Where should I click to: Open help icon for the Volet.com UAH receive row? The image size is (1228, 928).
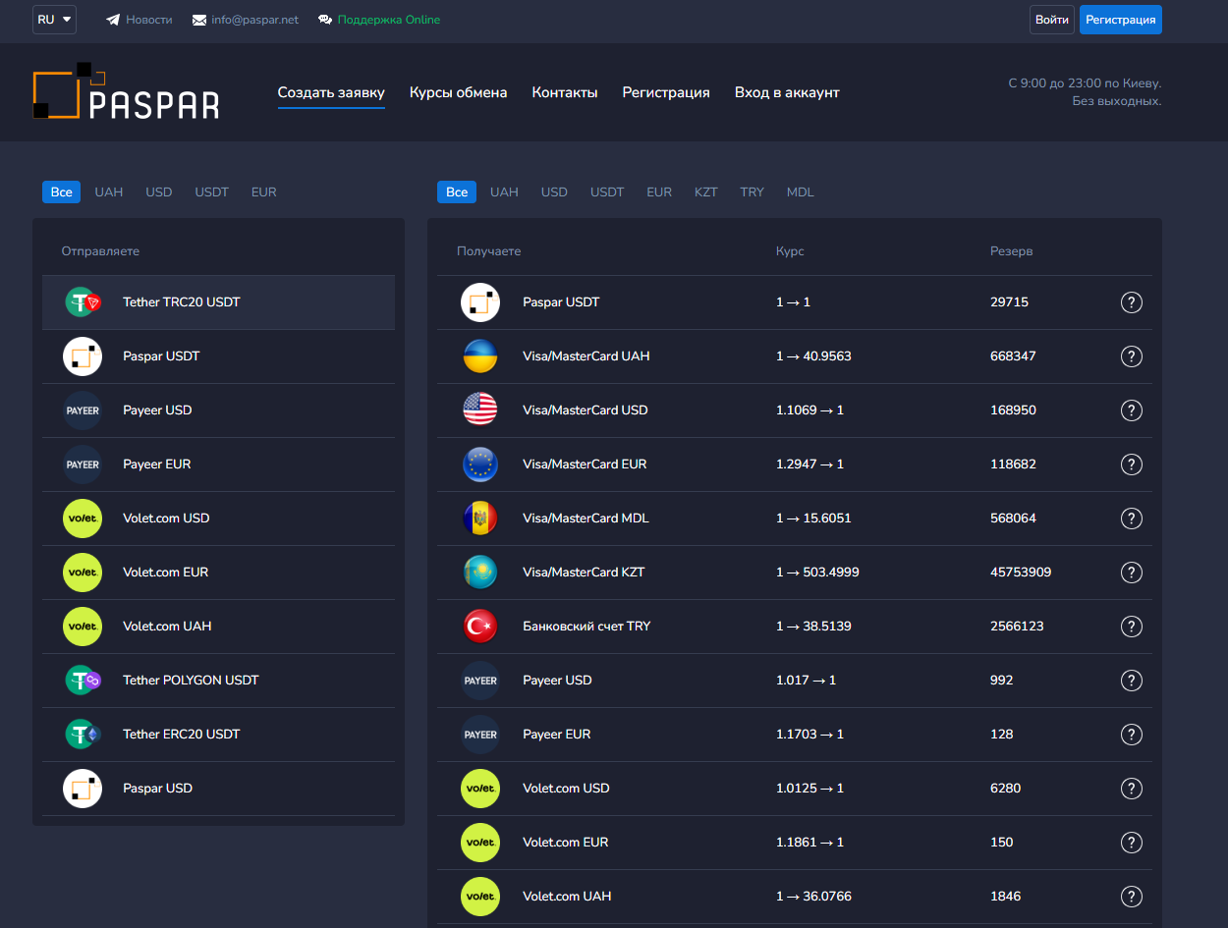1132,897
